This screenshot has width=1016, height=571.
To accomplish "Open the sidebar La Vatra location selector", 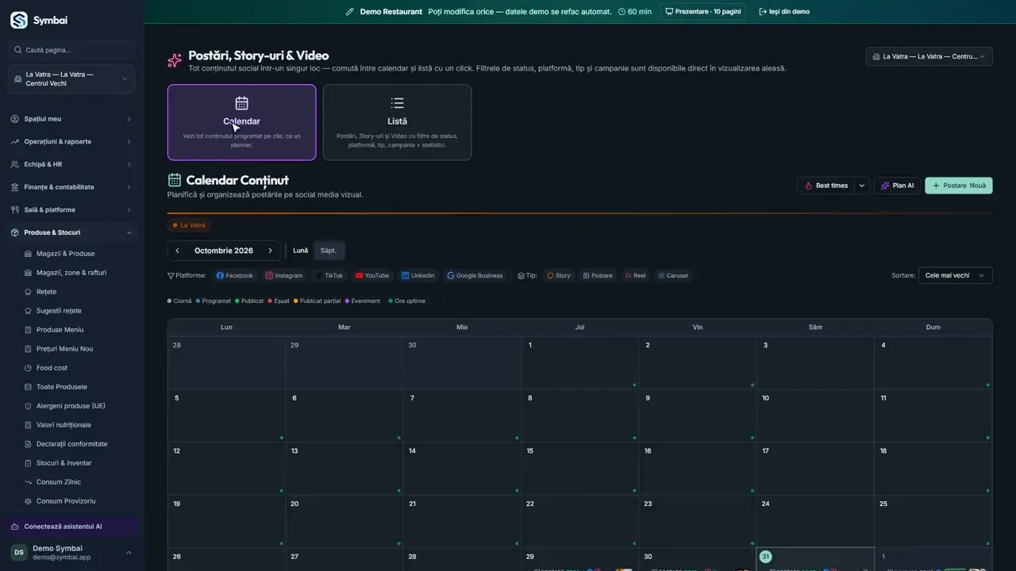I will (x=71, y=79).
